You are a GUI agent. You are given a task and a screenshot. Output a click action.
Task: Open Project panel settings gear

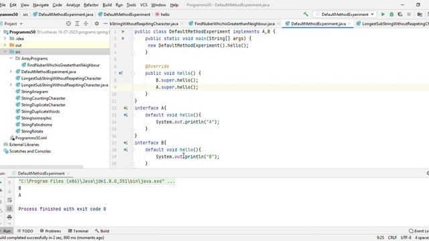(x=97, y=24)
